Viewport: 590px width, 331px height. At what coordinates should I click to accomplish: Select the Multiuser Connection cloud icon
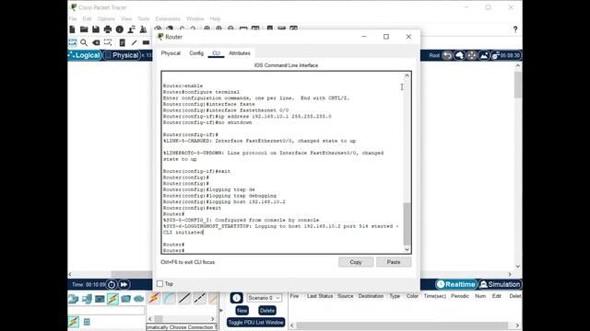139,299
